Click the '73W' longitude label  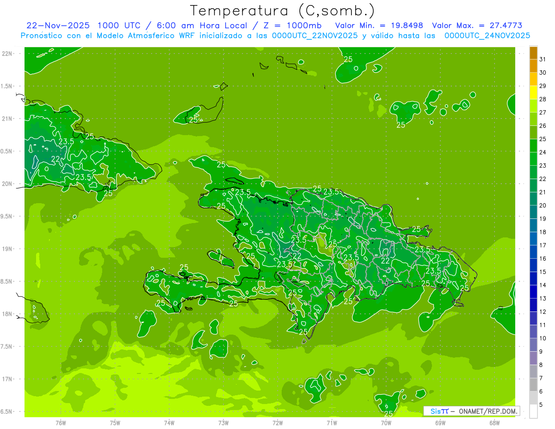tap(223, 423)
